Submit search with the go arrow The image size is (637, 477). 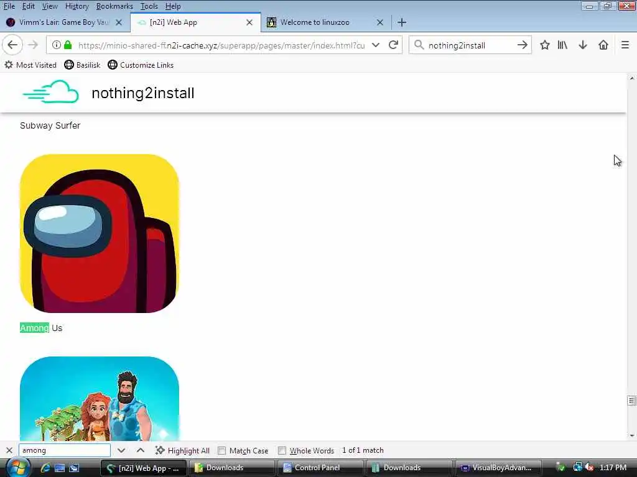[x=522, y=45]
